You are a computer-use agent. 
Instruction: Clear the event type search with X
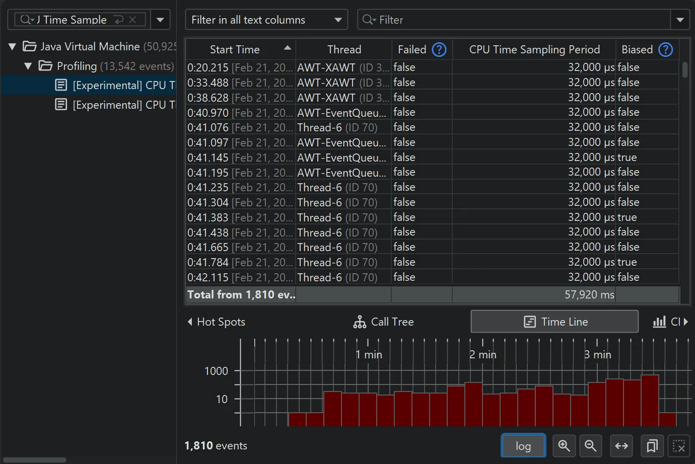[132, 20]
